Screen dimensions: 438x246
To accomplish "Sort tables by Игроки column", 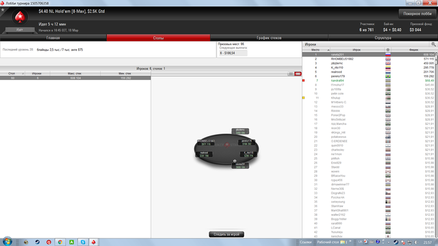I will tap(37, 74).
